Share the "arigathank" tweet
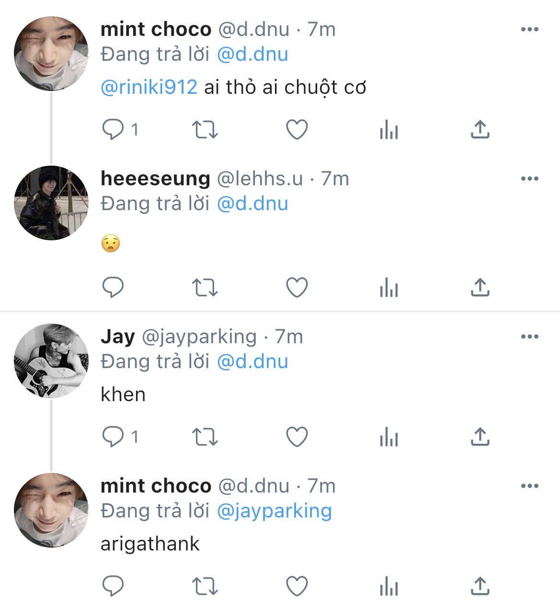The height and width of the screenshot is (606, 560). point(480,586)
